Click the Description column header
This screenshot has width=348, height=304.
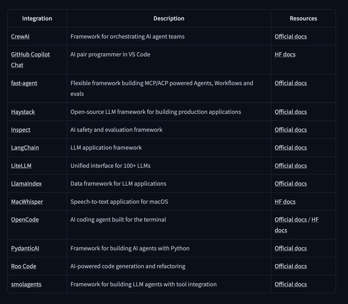[x=169, y=19]
